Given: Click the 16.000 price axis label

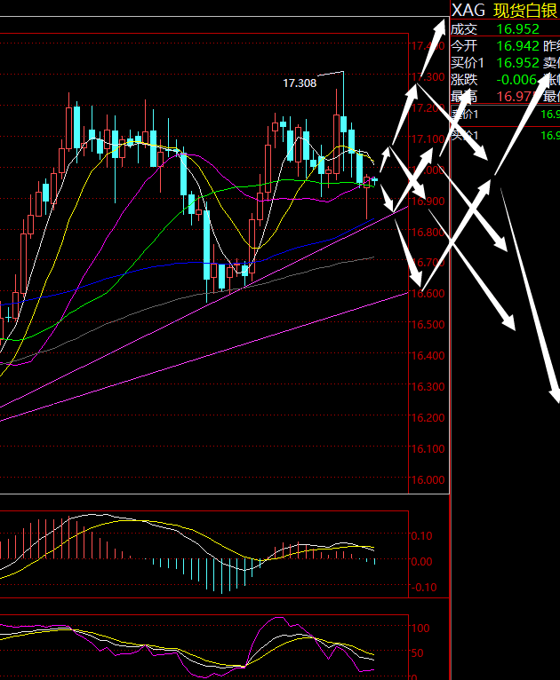Looking at the screenshot, I should 428,480.
